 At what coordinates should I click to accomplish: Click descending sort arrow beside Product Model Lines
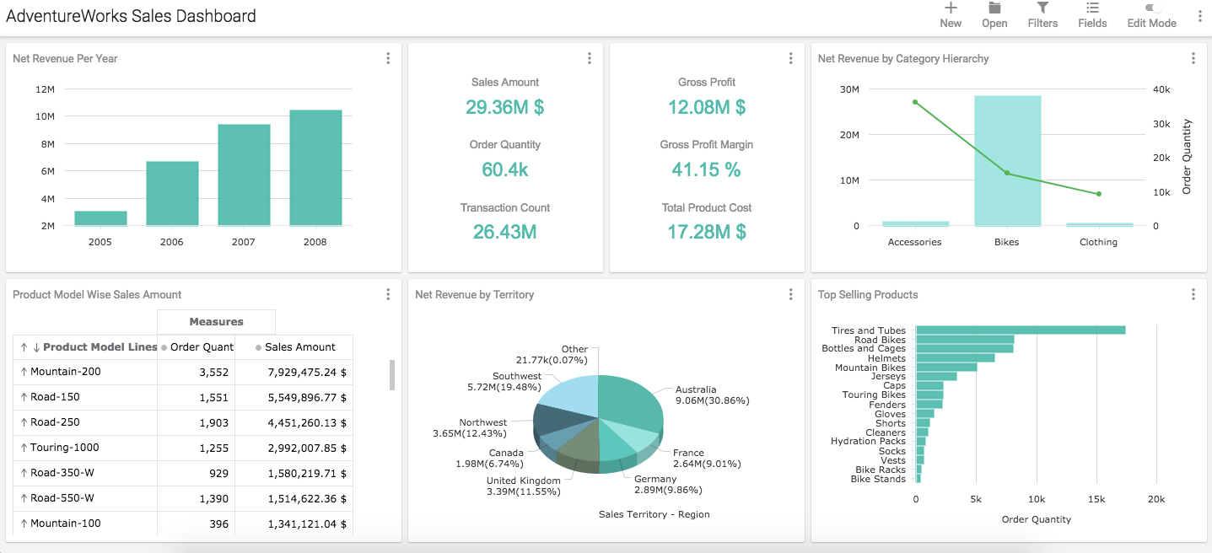tap(36, 347)
